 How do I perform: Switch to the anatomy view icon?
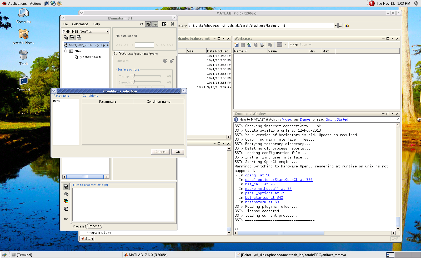coord(66,37)
